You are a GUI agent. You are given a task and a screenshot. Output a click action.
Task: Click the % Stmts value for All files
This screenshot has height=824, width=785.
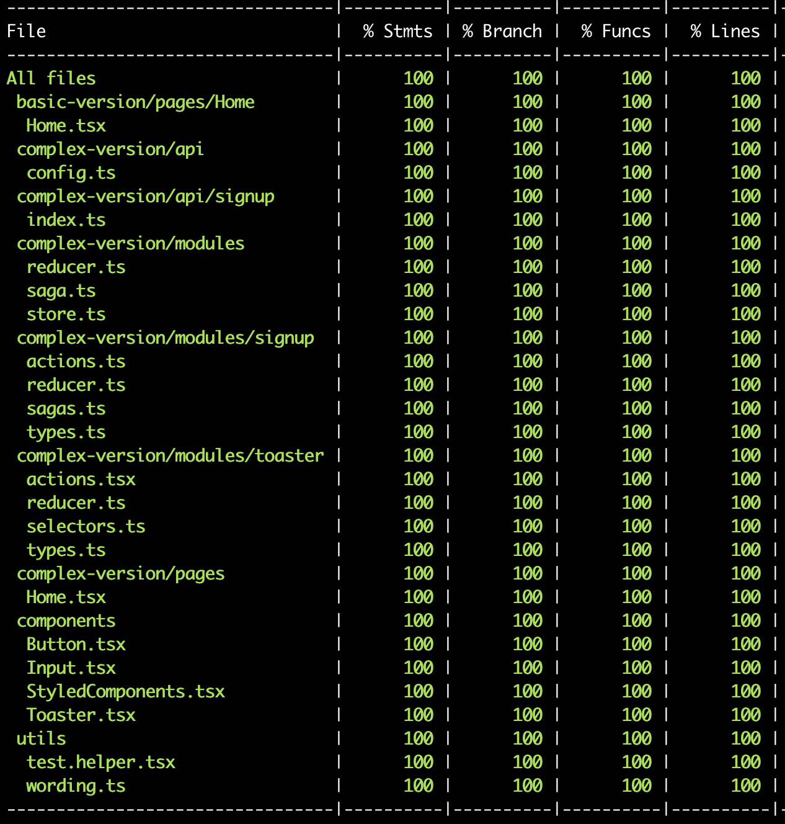[419, 78]
